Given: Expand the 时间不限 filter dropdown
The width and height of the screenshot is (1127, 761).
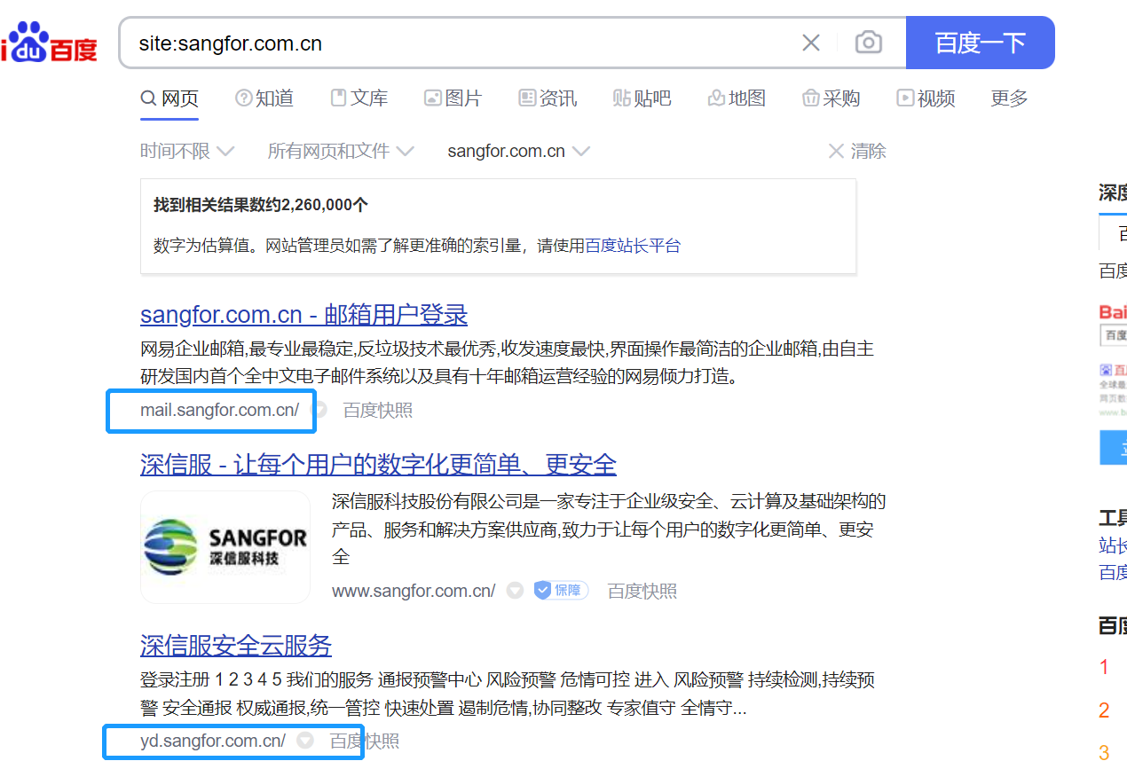Looking at the screenshot, I should click(x=187, y=151).
